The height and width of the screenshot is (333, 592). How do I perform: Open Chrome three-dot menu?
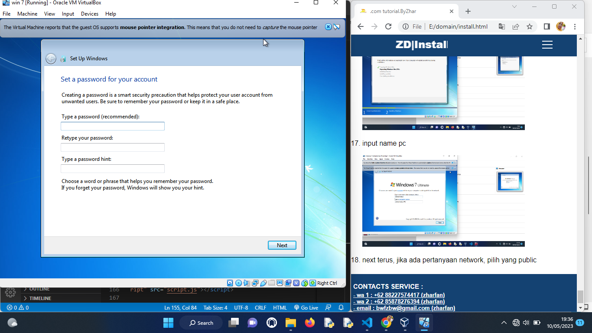(575, 26)
